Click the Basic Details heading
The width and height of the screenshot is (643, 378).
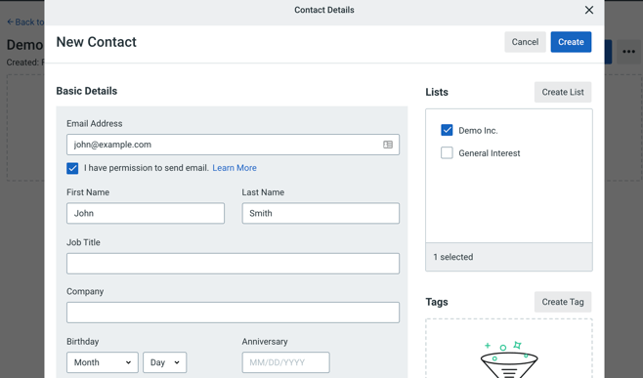pyautogui.click(x=87, y=91)
